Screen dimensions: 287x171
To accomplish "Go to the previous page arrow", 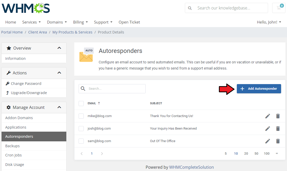I will click(82, 154).
